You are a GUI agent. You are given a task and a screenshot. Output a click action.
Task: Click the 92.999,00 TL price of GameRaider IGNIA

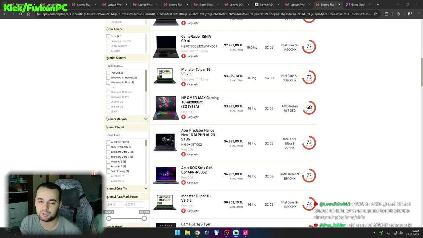click(x=233, y=45)
